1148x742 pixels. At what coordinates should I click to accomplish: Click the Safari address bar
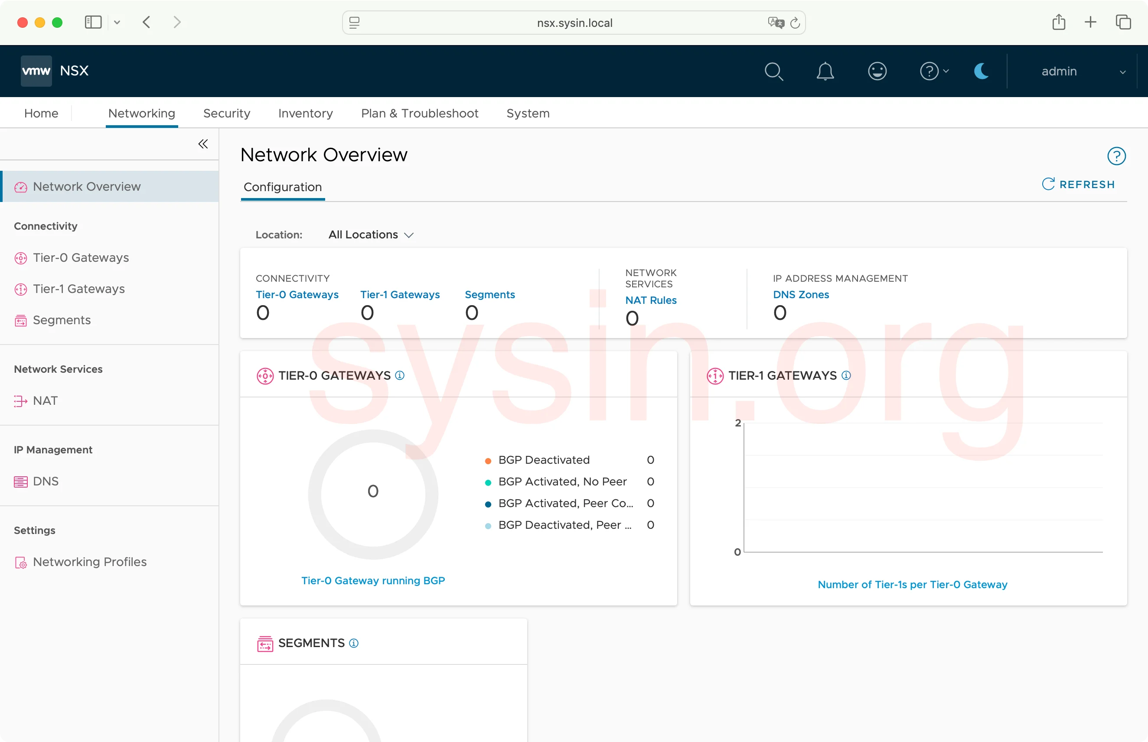(574, 23)
